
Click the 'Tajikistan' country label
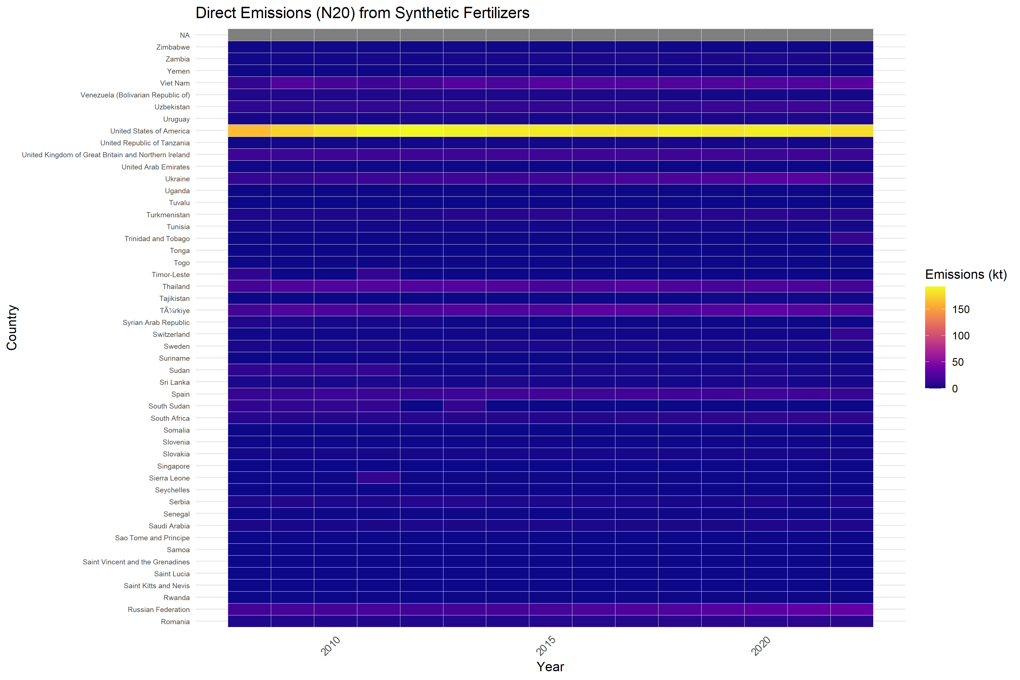click(174, 298)
